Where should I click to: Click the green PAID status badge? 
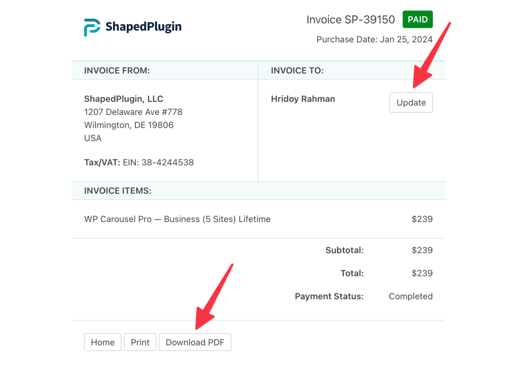coord(418,20)
